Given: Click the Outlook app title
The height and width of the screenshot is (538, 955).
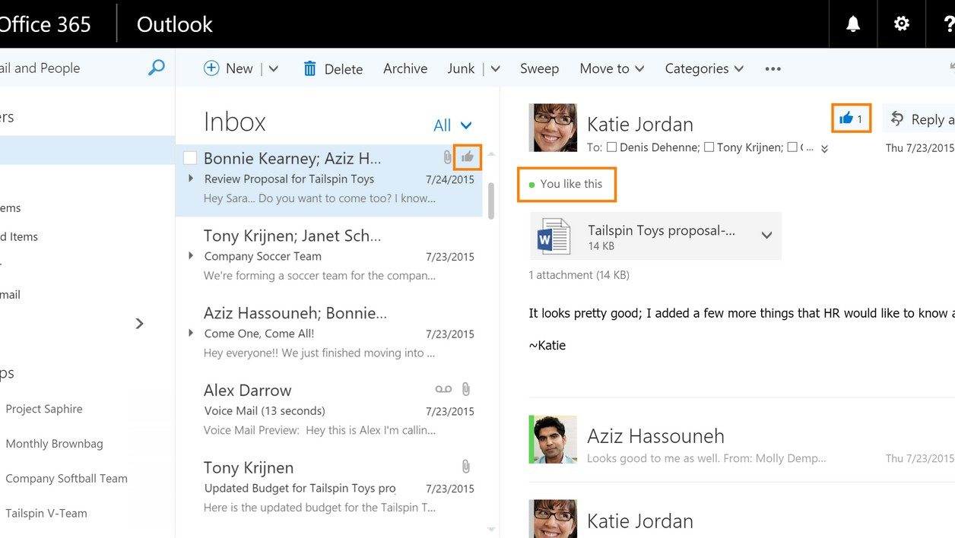Looking at the screenshot, I should click(x=175, y=24).
